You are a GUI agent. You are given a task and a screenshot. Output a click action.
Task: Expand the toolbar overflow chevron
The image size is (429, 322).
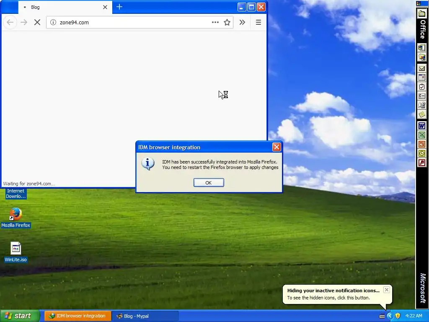(x=242, y=23)
